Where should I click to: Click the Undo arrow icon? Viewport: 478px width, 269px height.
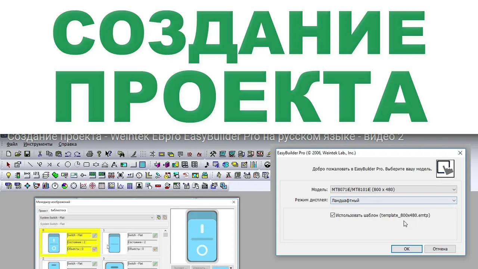coord(68,154)
